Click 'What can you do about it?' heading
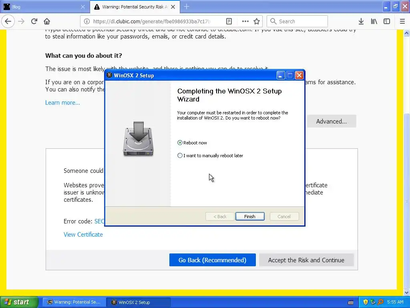This screenshot has width=410, height=308. 83,55
